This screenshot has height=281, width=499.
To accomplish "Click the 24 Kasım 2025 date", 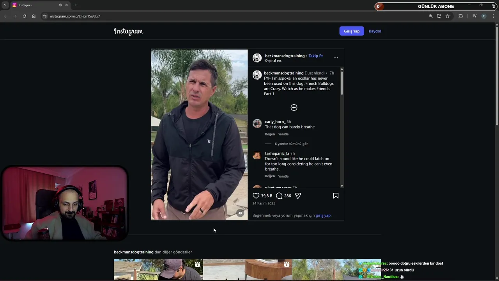I will coord(264,203).
